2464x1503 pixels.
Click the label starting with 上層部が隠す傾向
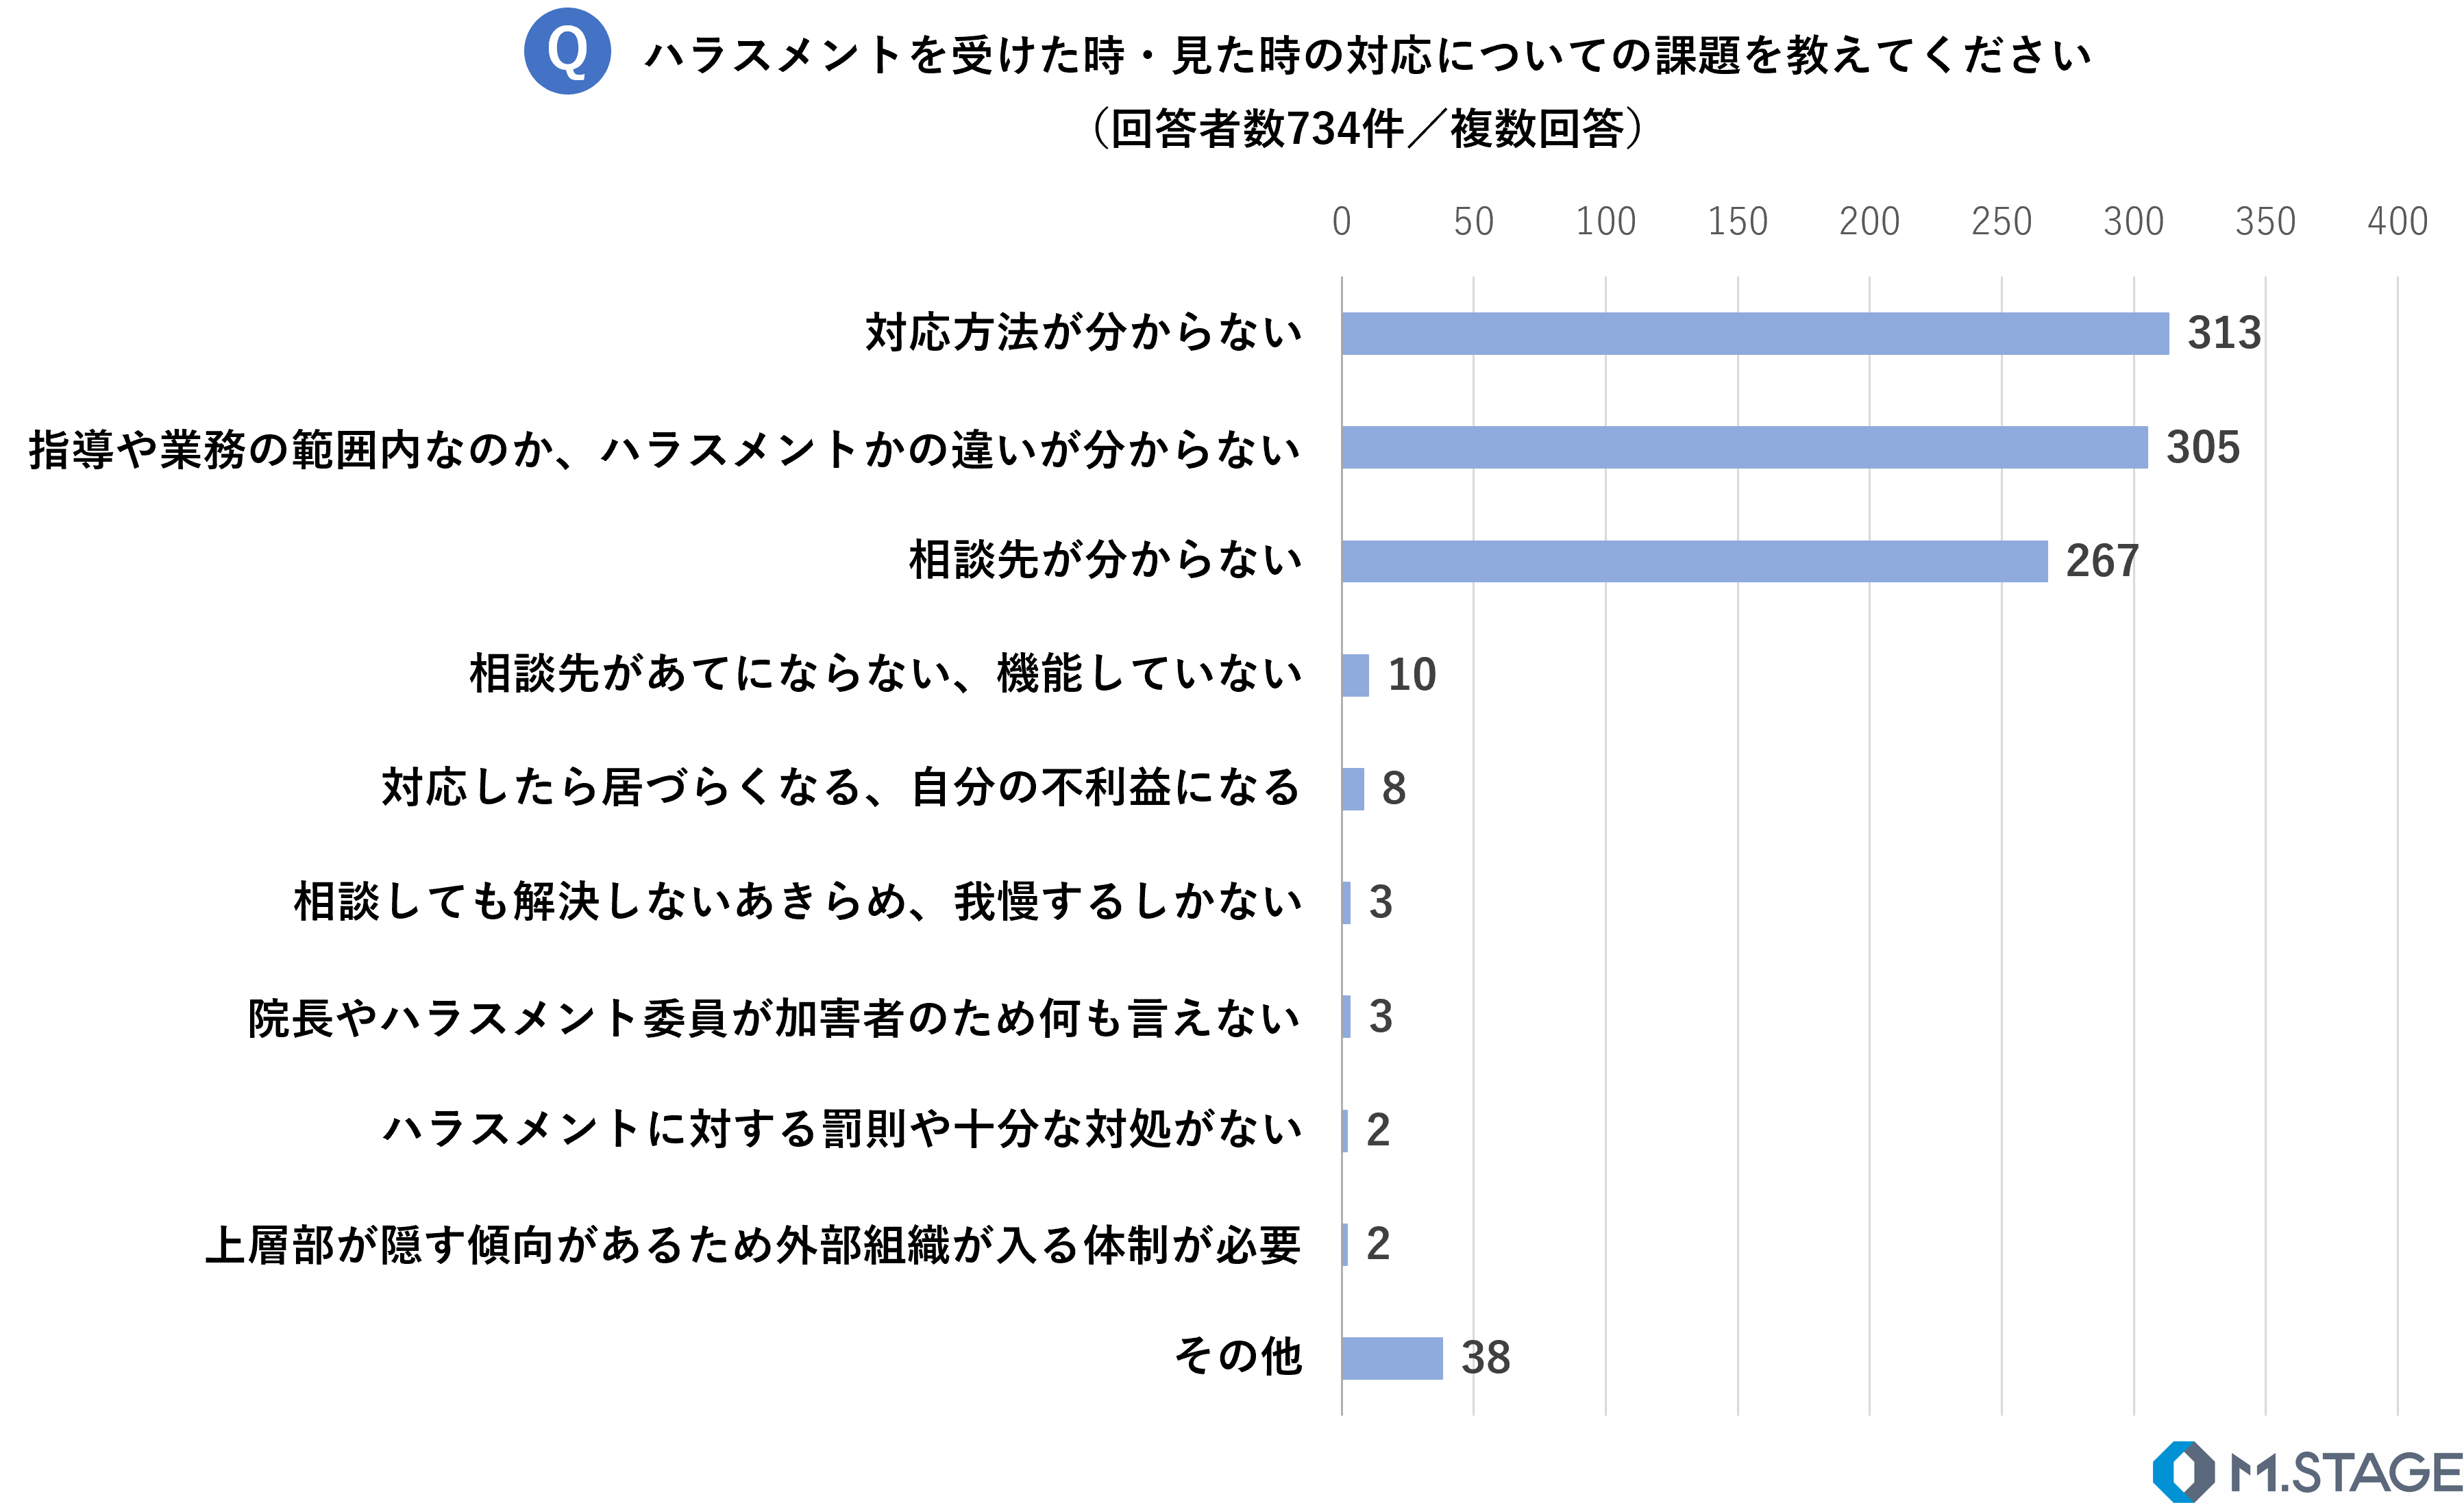[752, 1245]
